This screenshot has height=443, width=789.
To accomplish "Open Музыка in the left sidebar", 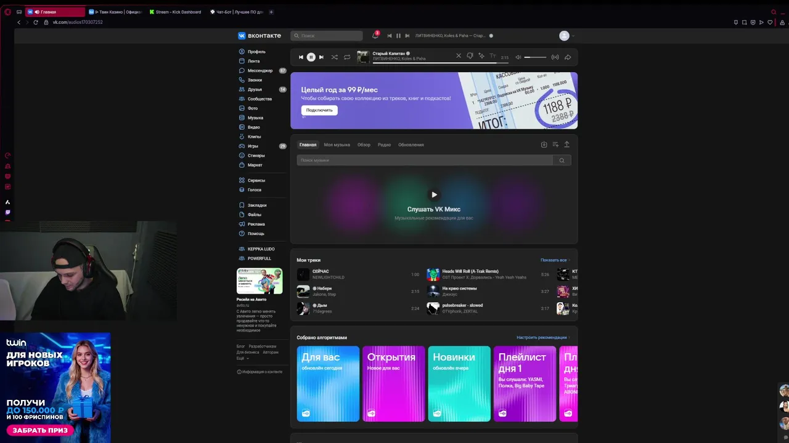I will pyautogui.click(x=255, y=118).
